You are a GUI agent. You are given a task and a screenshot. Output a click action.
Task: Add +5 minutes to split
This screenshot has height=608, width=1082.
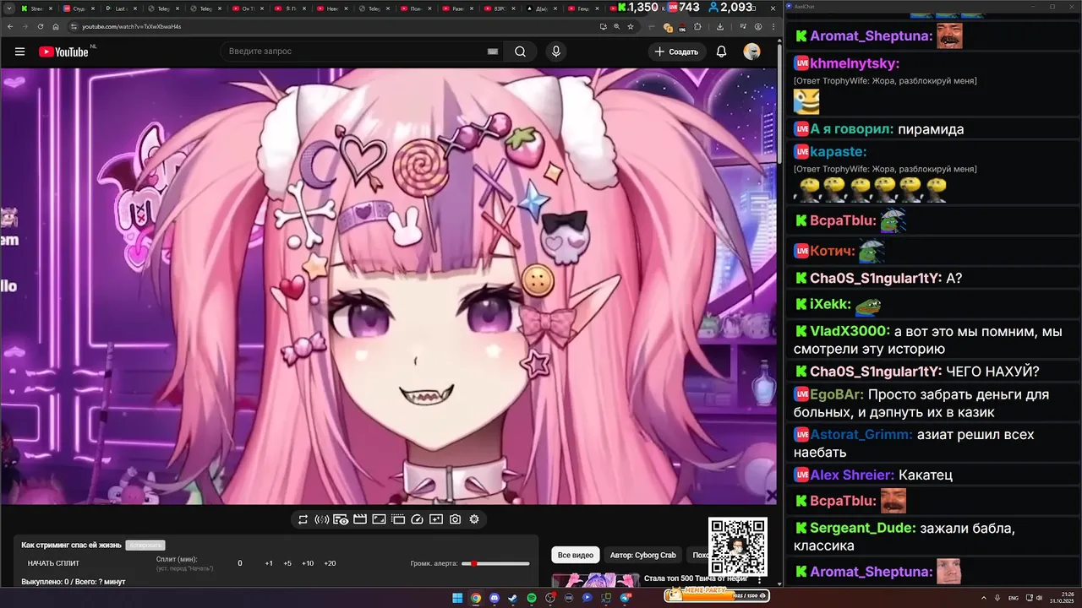287,563
